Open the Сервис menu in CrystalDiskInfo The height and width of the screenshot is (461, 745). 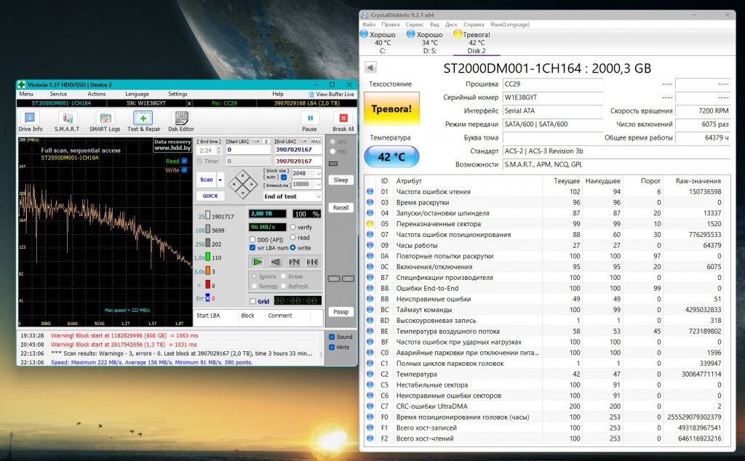414,24
